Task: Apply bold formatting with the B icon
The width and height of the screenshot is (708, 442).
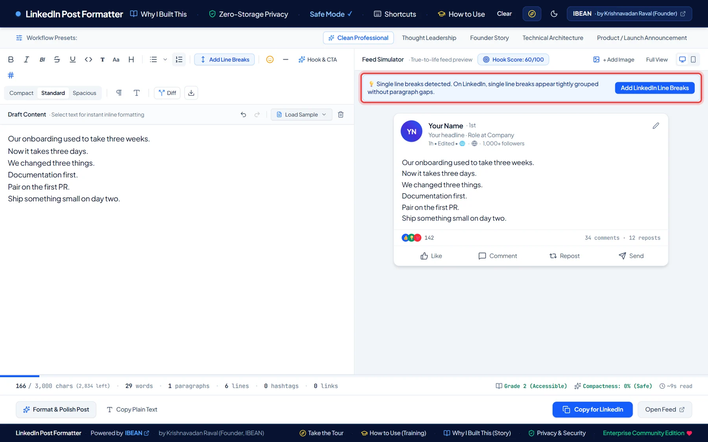Action: pyautogui.click(x=11, y=60)
